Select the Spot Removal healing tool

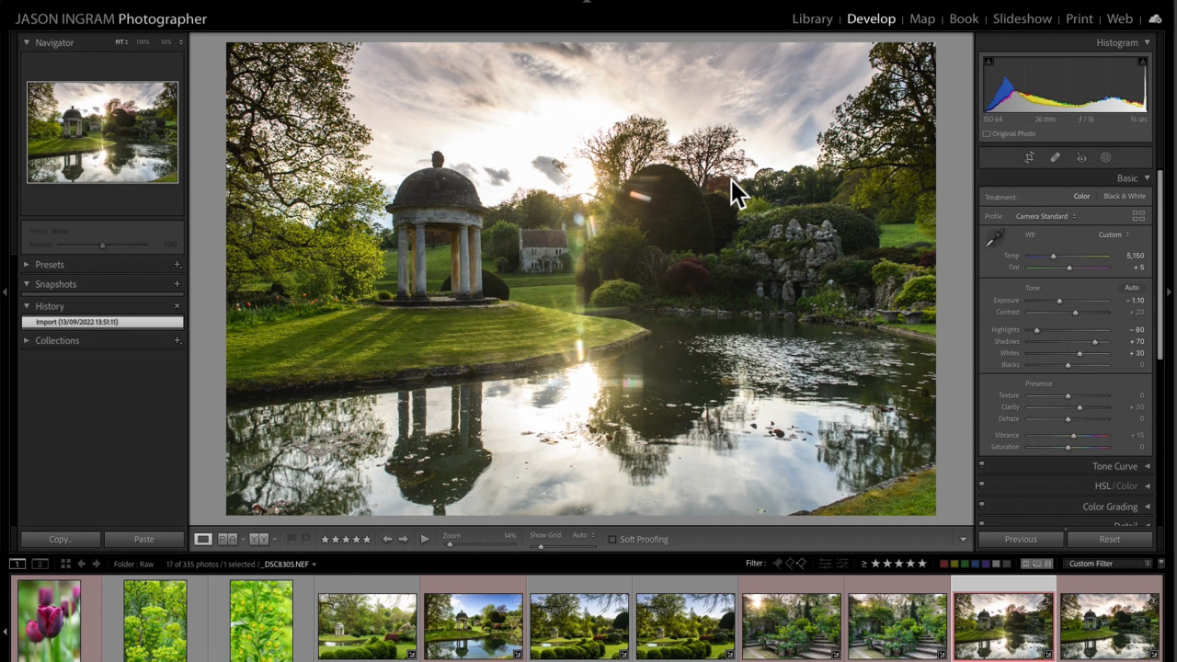(x=1055, y=157)
